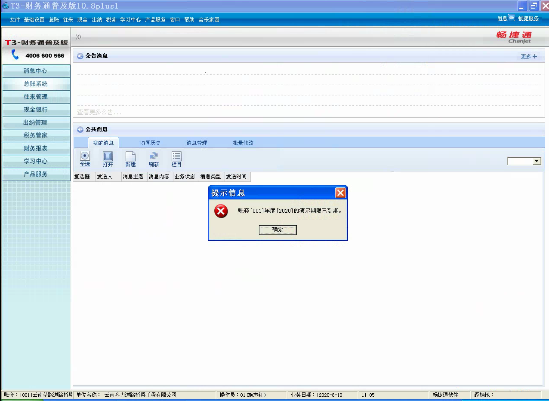
Task: Switch to 我的消息 tab
Action: (x=103, y=143)
